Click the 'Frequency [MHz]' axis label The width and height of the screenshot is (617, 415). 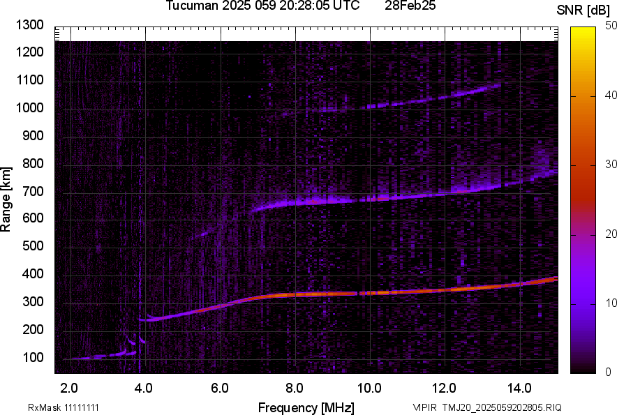tap(306, 408)
